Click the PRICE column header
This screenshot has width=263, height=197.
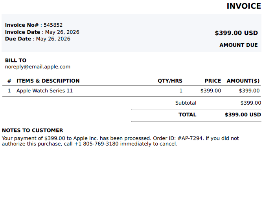pyautogui.click(x=213, y=81)
